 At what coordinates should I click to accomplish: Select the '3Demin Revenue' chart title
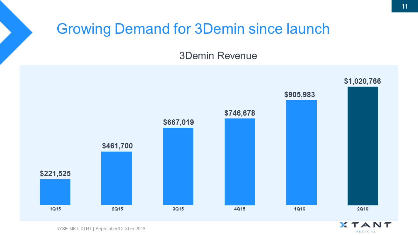[218, 56]
